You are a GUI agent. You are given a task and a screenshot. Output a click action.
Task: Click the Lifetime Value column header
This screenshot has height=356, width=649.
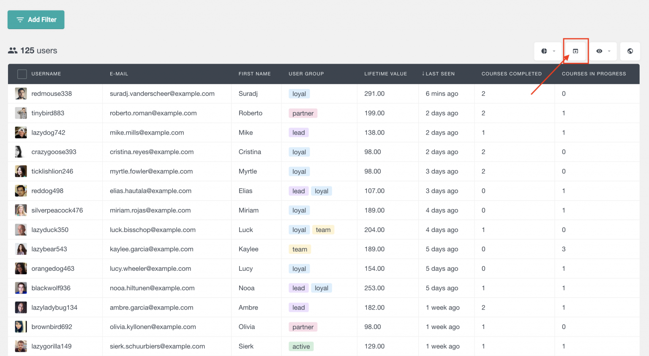click(x=385, y=74)
